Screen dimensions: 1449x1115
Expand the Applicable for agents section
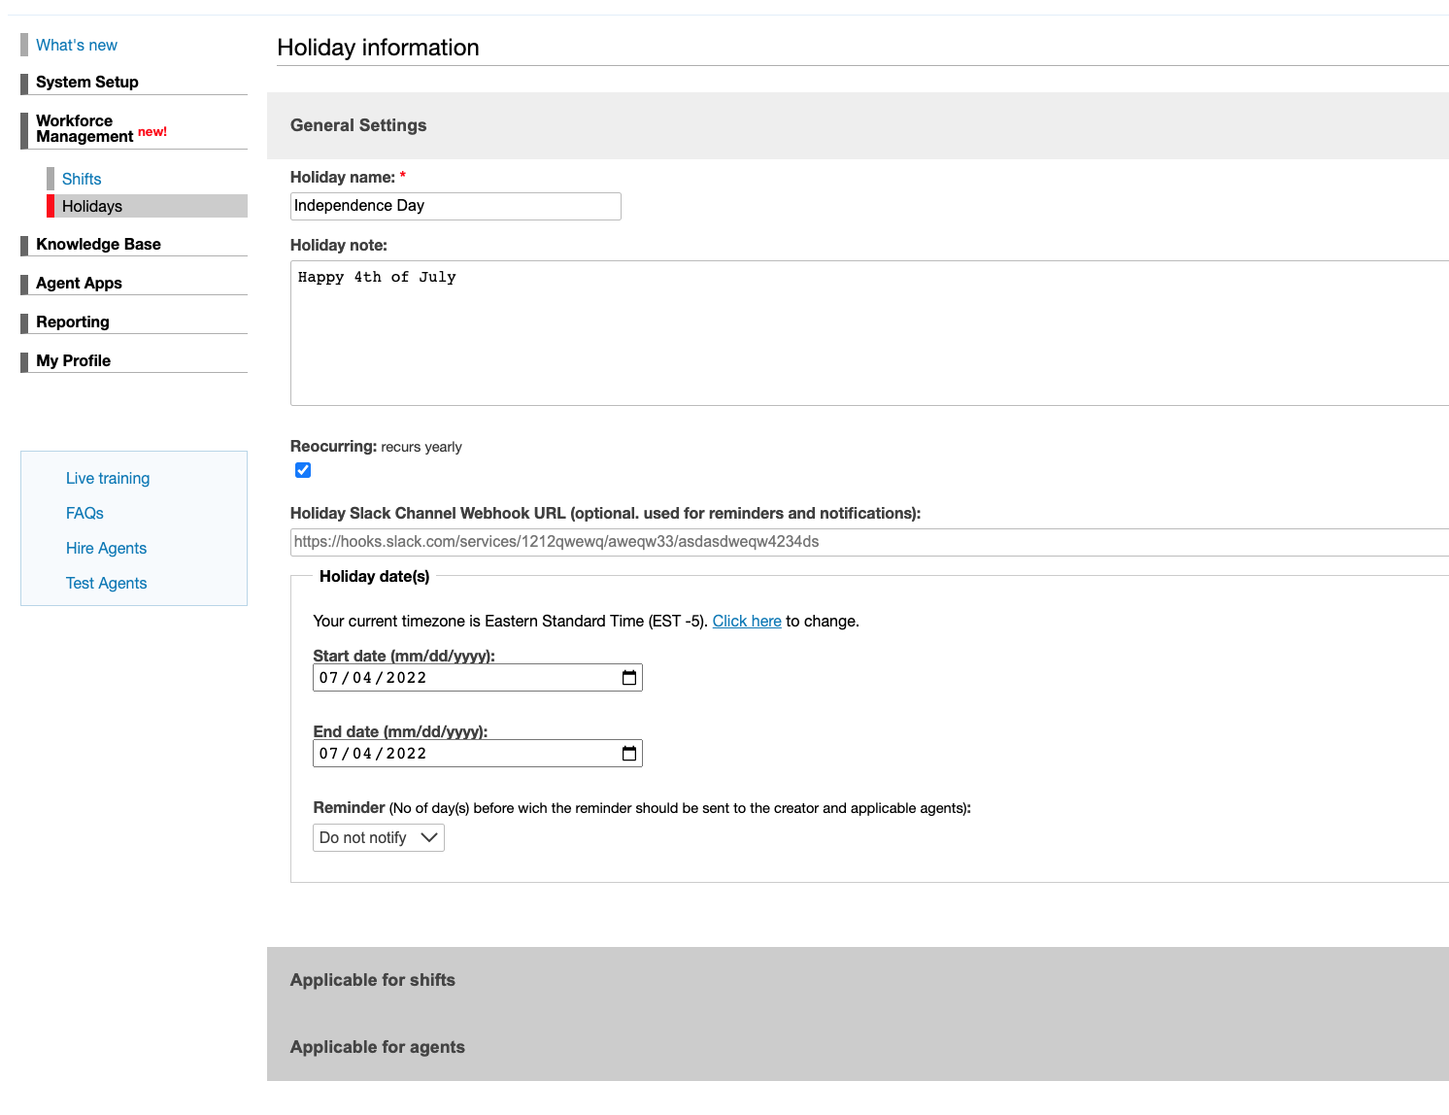(x=377, y=1047)
